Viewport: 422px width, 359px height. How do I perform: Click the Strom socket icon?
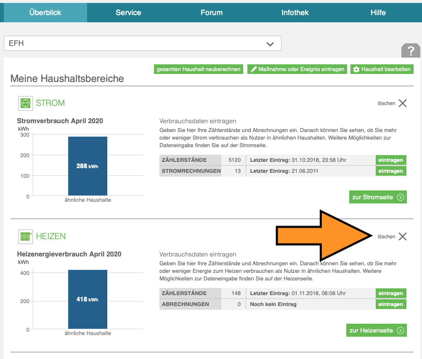[26, 103]
